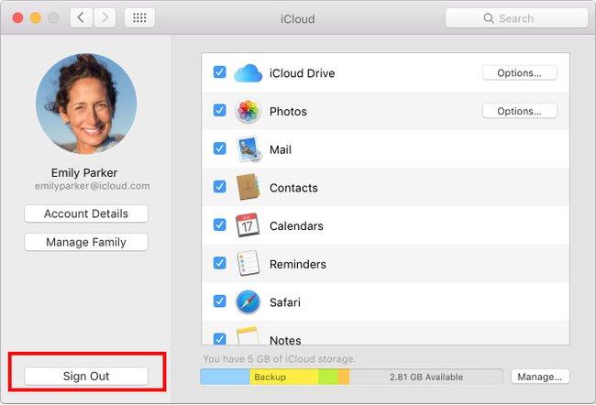The height and width of the screenshot is (405, 596).
Task: Click Emily Parker's profile photo
Action: [87, 104]
